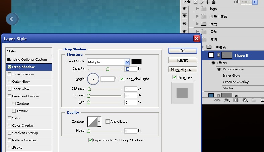Select Blending Options: Custom entry

tap(29, 59)
